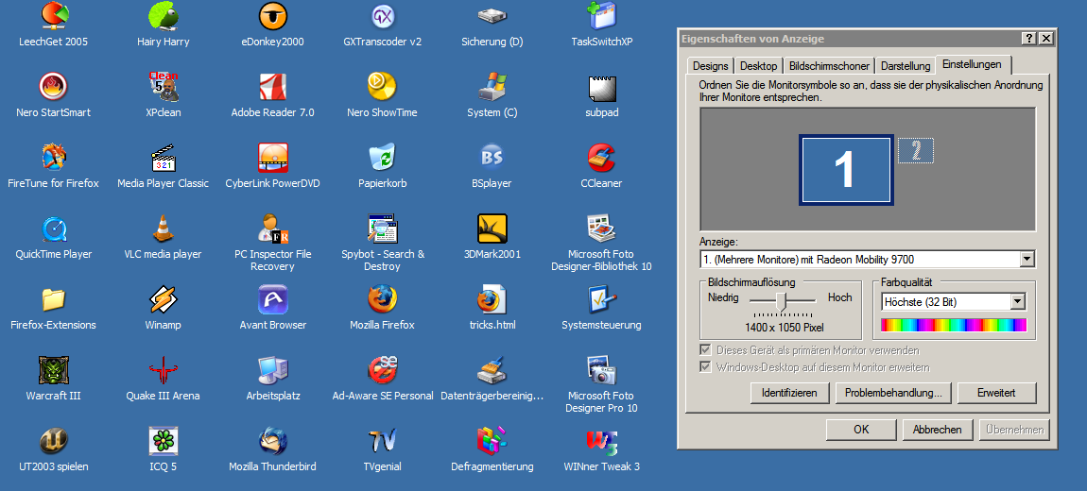Image resolution: width=1087 pixels, height=491 pixels.
Task: Click the VLC media player cone icon
Action: 163,229
